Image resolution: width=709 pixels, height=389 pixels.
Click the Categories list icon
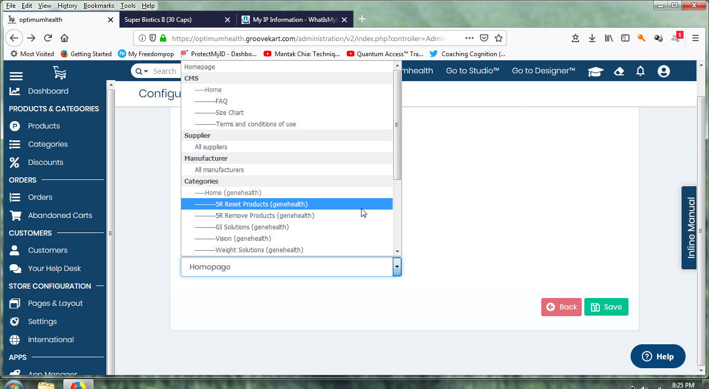[x=15, y=144]
